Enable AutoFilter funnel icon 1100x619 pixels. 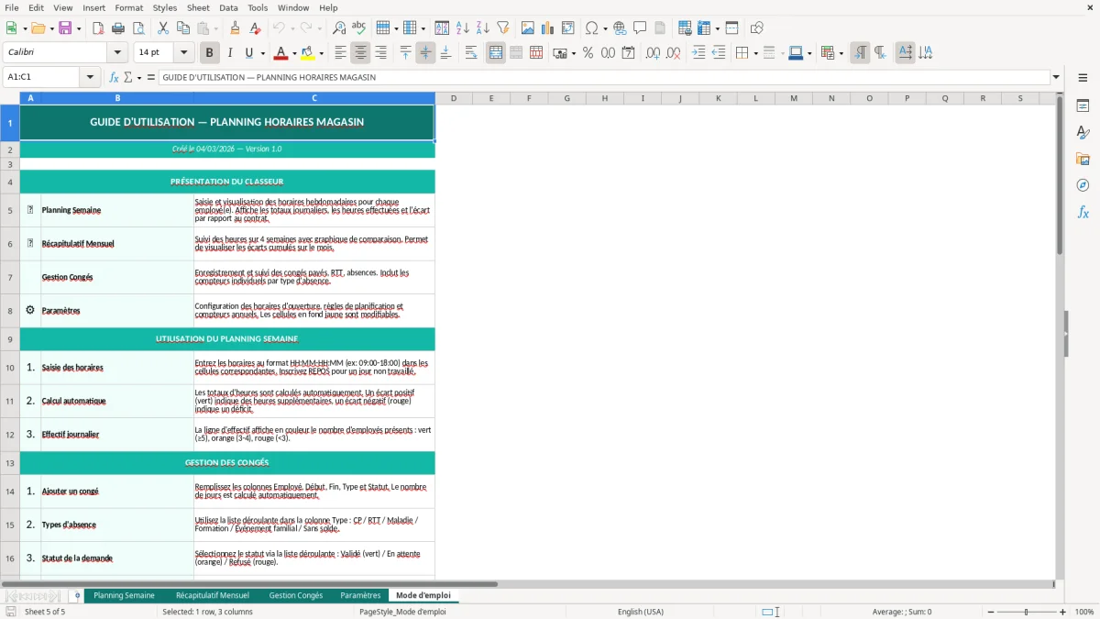pos(503,28)
